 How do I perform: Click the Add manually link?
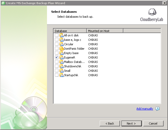(x=145, y=109)
